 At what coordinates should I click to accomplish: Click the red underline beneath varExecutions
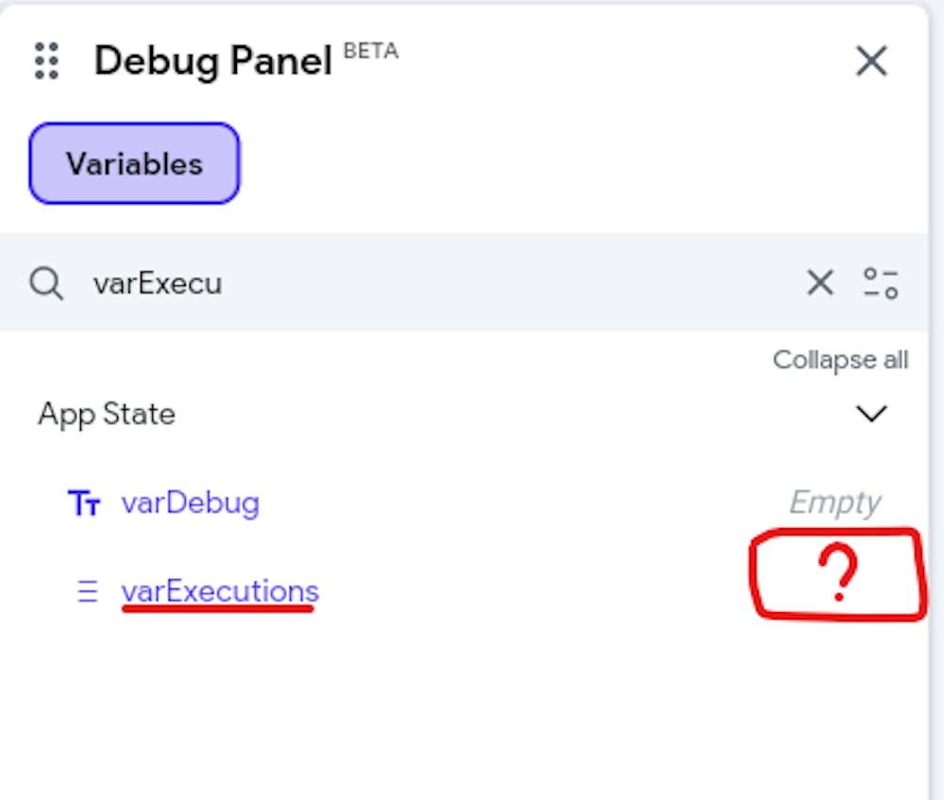[217, 610]
